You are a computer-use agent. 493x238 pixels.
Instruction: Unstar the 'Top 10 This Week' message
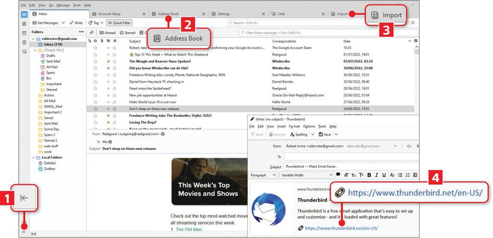coord(132,55)
